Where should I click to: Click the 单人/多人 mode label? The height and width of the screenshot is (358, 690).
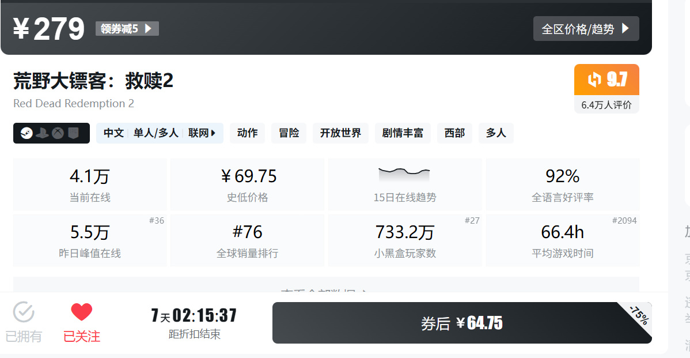pyautogui.click(x=156, y=133)
